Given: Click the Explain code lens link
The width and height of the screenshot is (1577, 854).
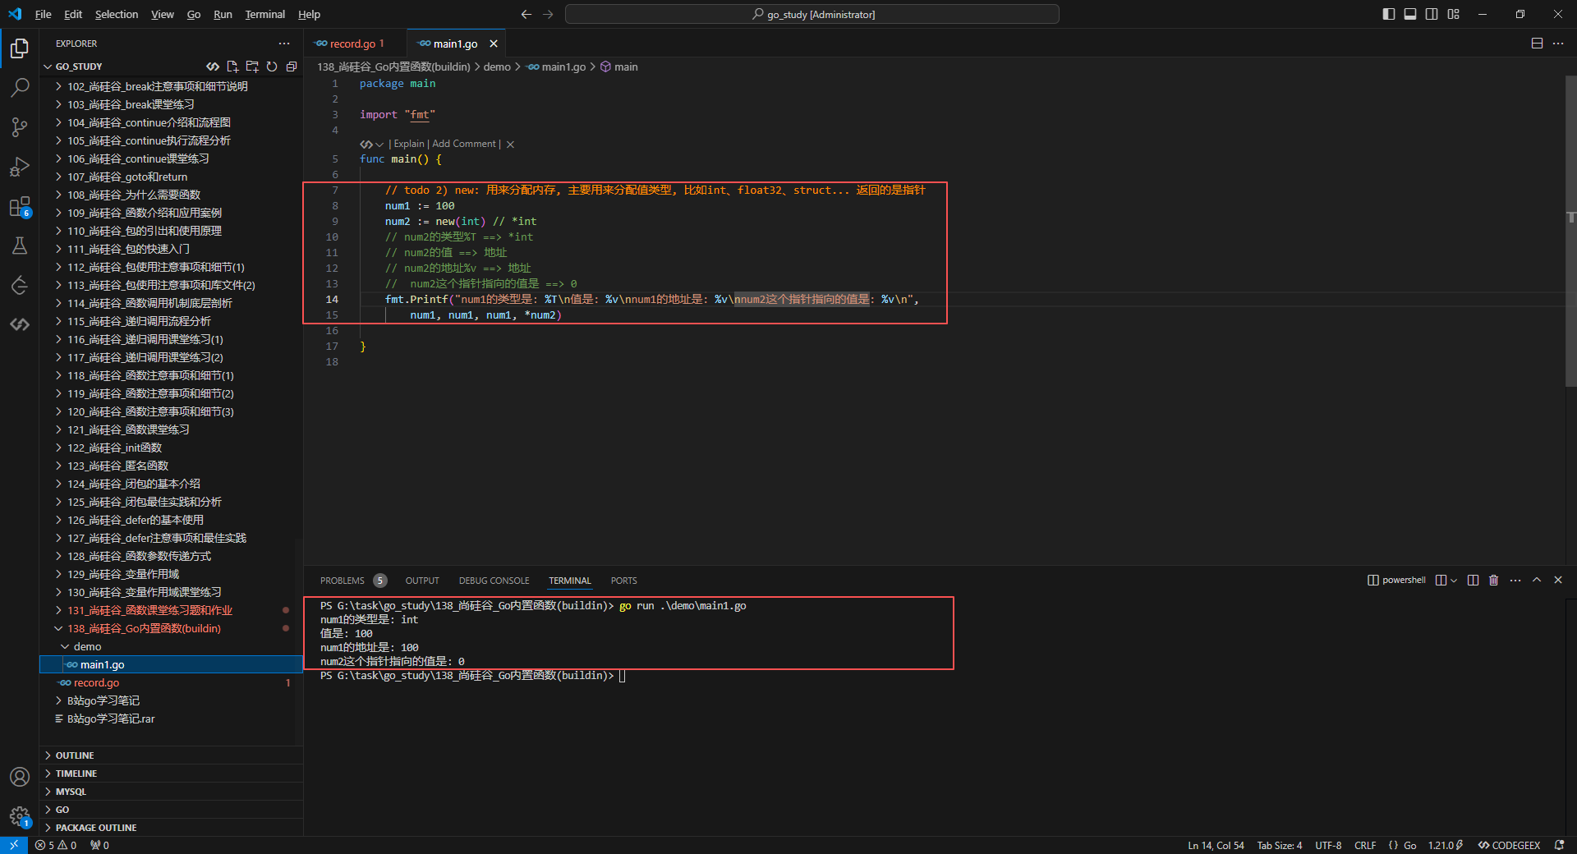Looking at the screenshot, I should [x=409, y=144].
